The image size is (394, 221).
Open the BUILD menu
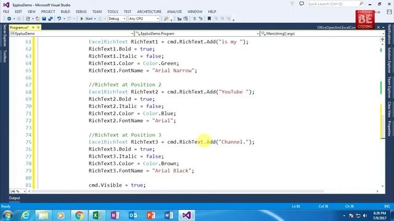pos(65,12)
